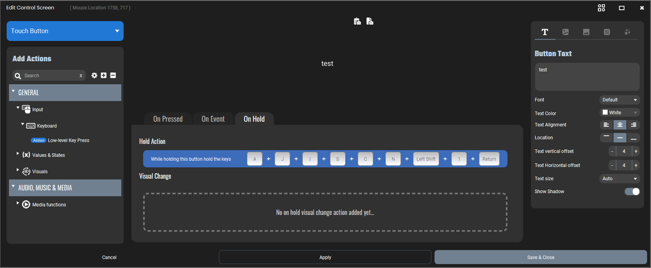Image resolution: width=651 pixels, height=268 pixels.
Task: Switch to the On Event tab
Action: tap(213, 119)
